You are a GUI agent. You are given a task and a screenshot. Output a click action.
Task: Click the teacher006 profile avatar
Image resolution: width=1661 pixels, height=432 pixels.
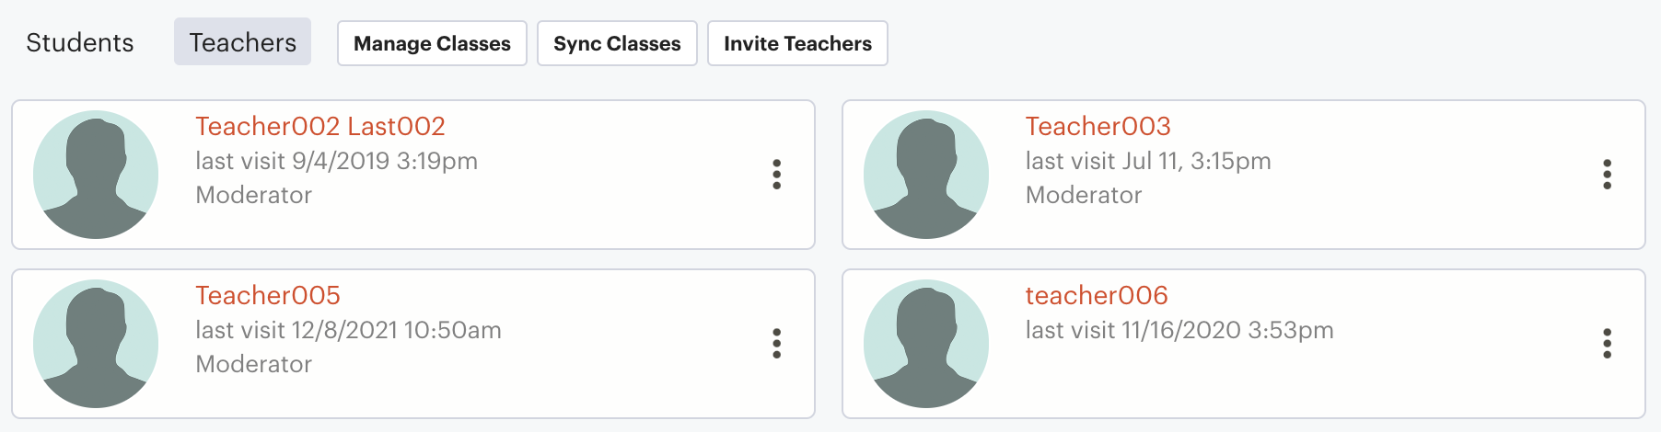coord(926,344)
